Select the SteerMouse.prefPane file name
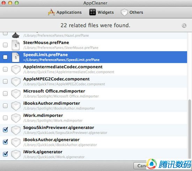192x171 pixels. coord(46,42)
